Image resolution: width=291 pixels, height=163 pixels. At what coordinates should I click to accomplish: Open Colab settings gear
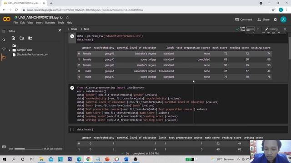tap(275, 19)
